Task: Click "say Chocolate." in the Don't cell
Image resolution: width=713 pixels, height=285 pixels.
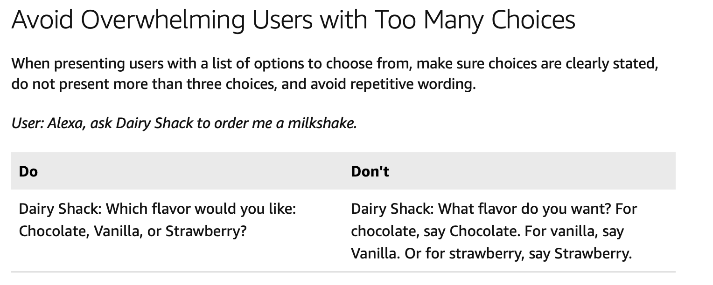Action: pyautogui.click(x=474, y=231)
